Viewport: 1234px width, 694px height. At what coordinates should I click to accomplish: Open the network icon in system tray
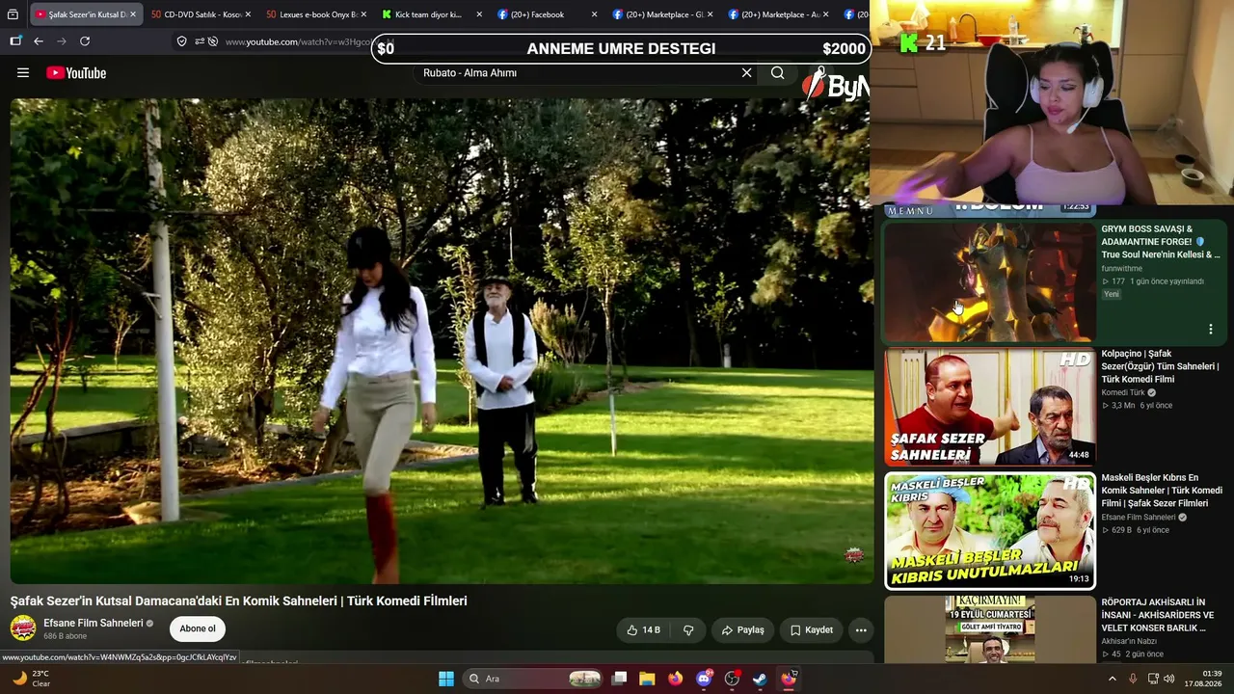[1153, 679]
